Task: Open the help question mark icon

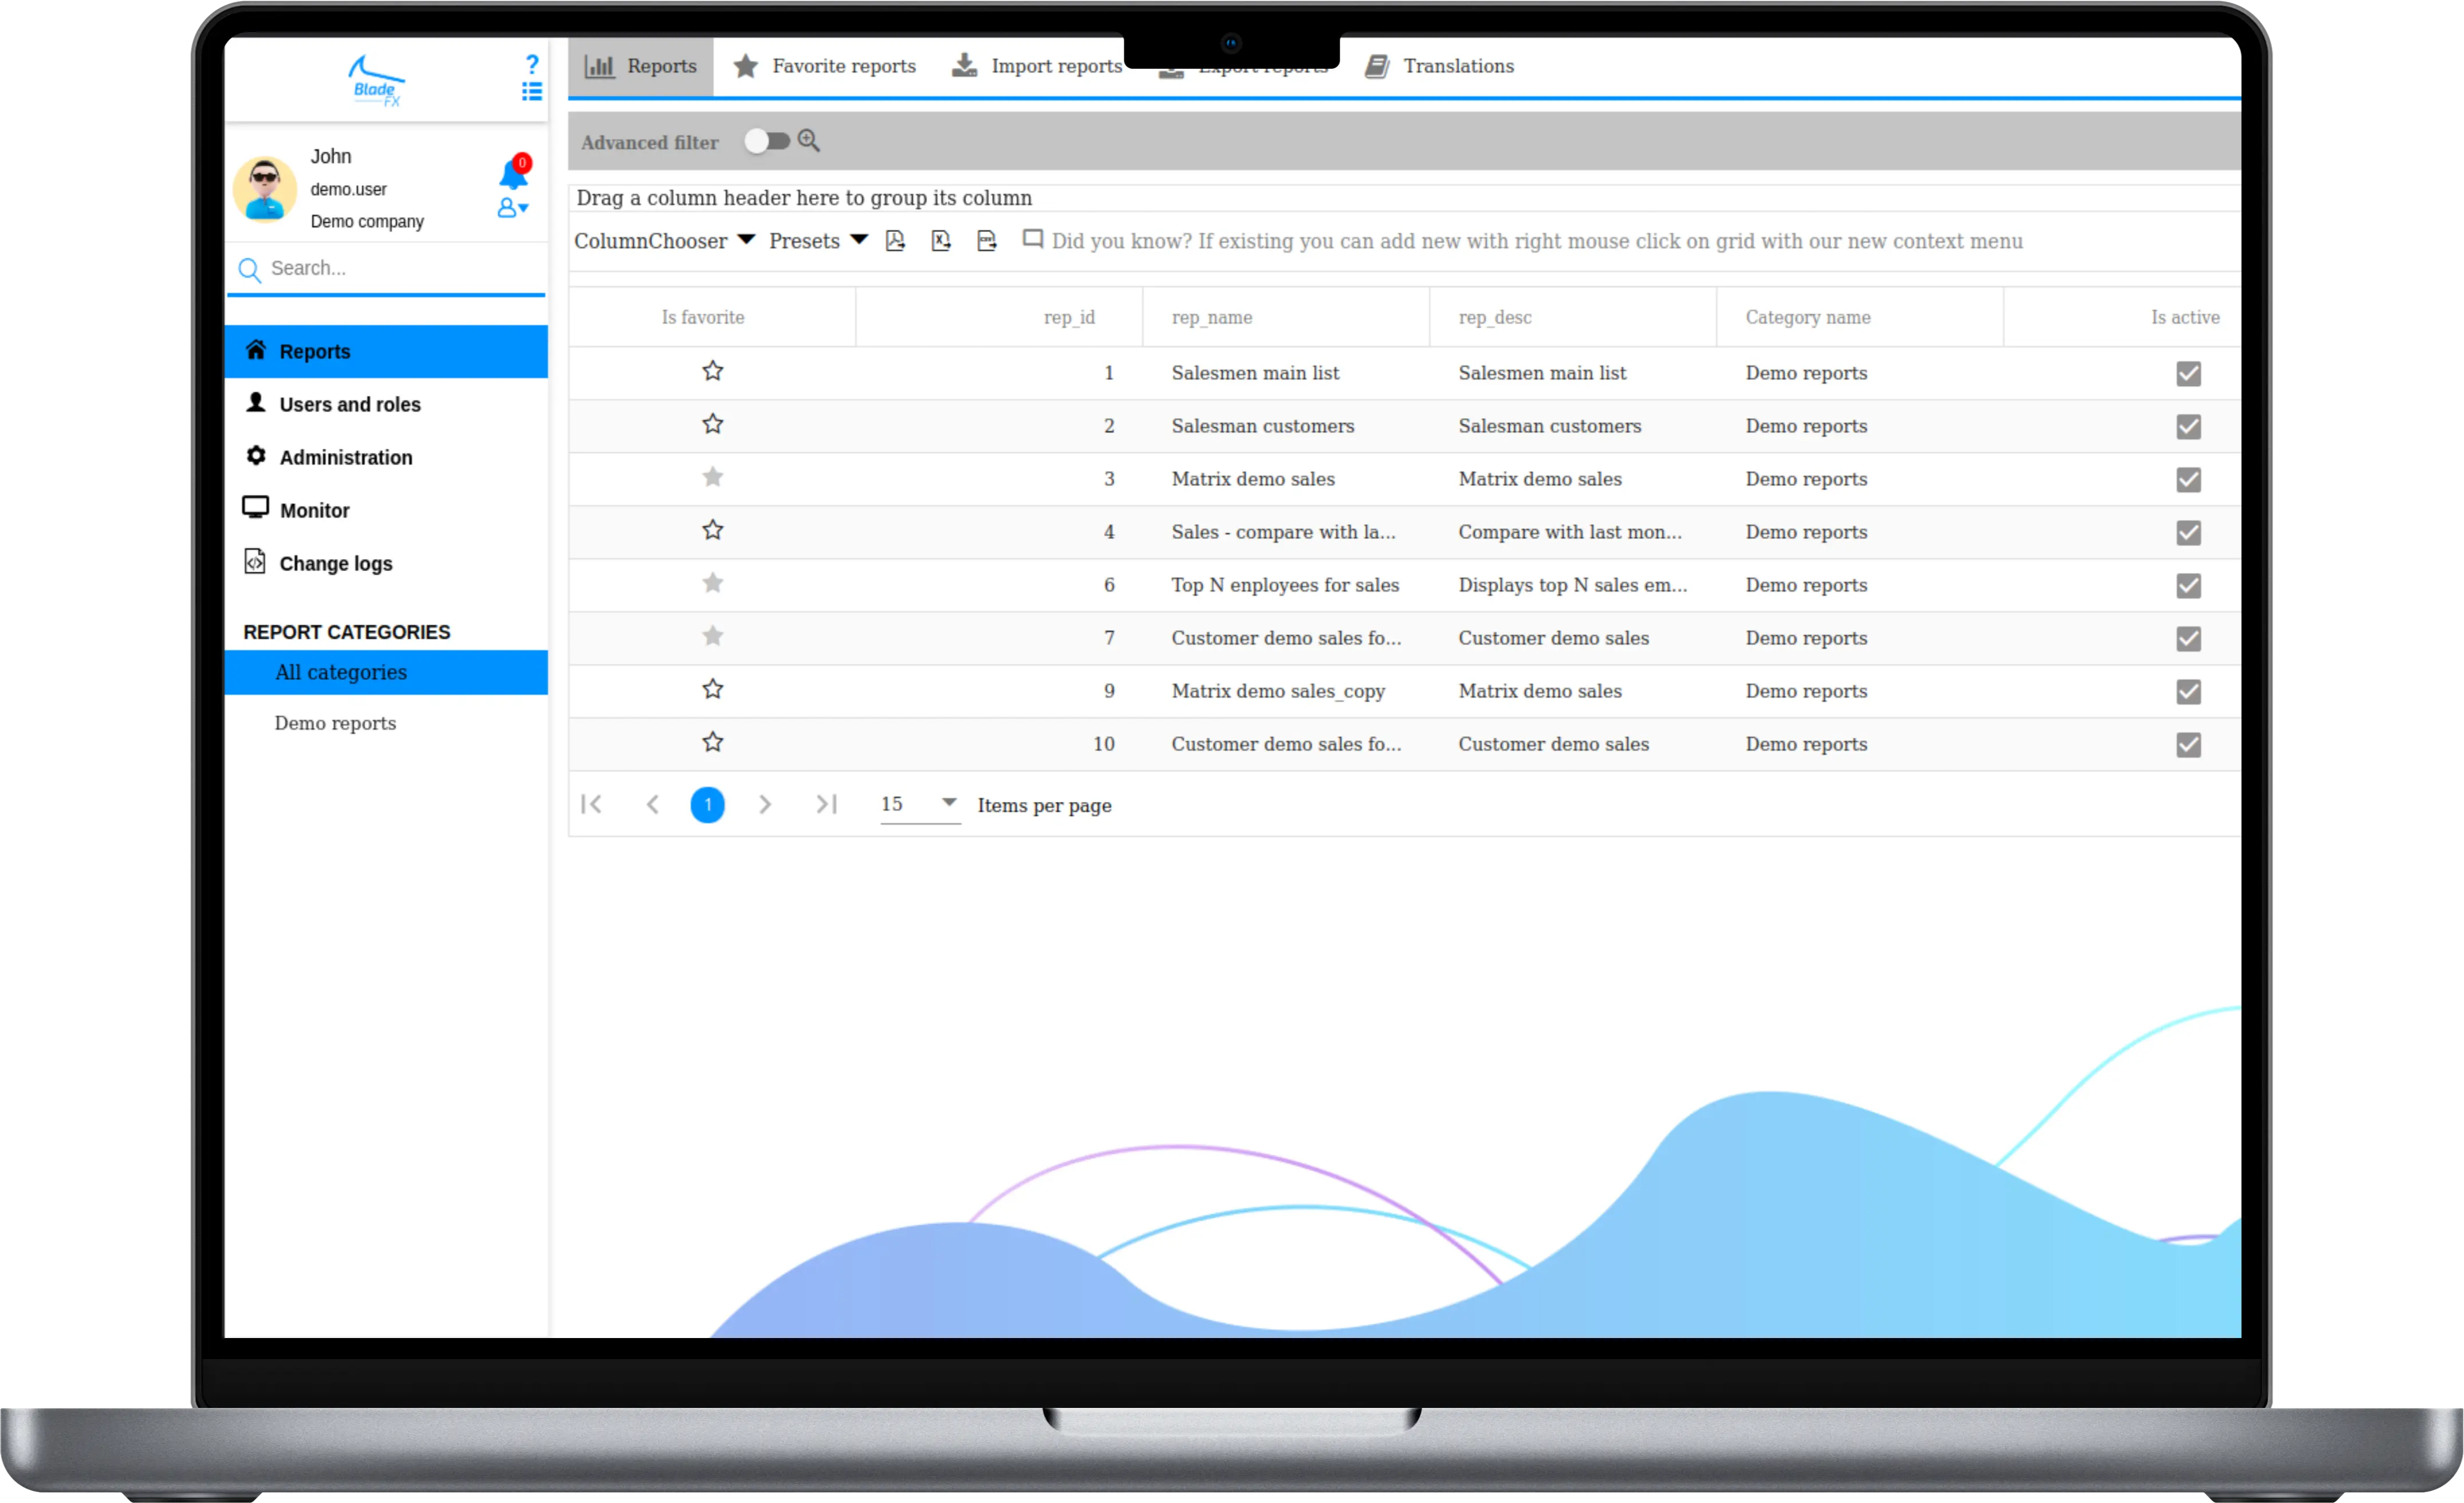Action: (532, 65)
